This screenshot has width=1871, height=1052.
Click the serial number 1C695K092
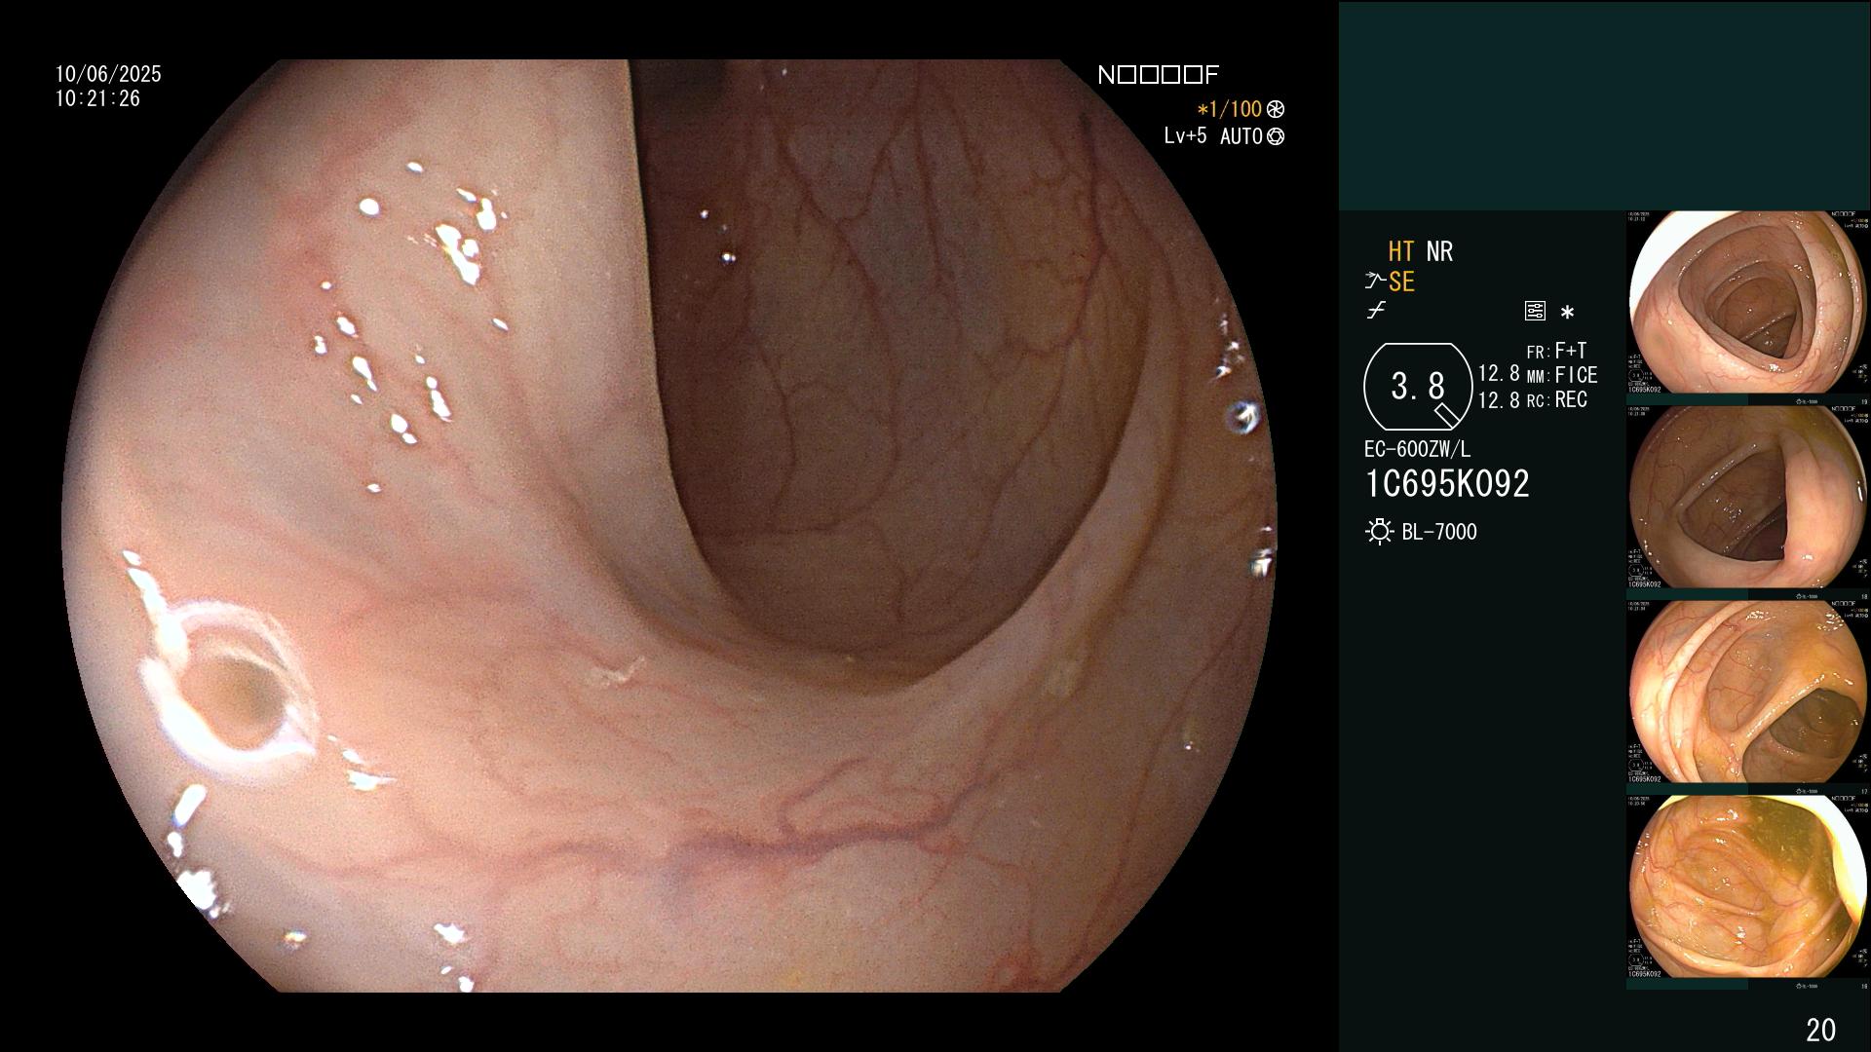coord(1447,483)
